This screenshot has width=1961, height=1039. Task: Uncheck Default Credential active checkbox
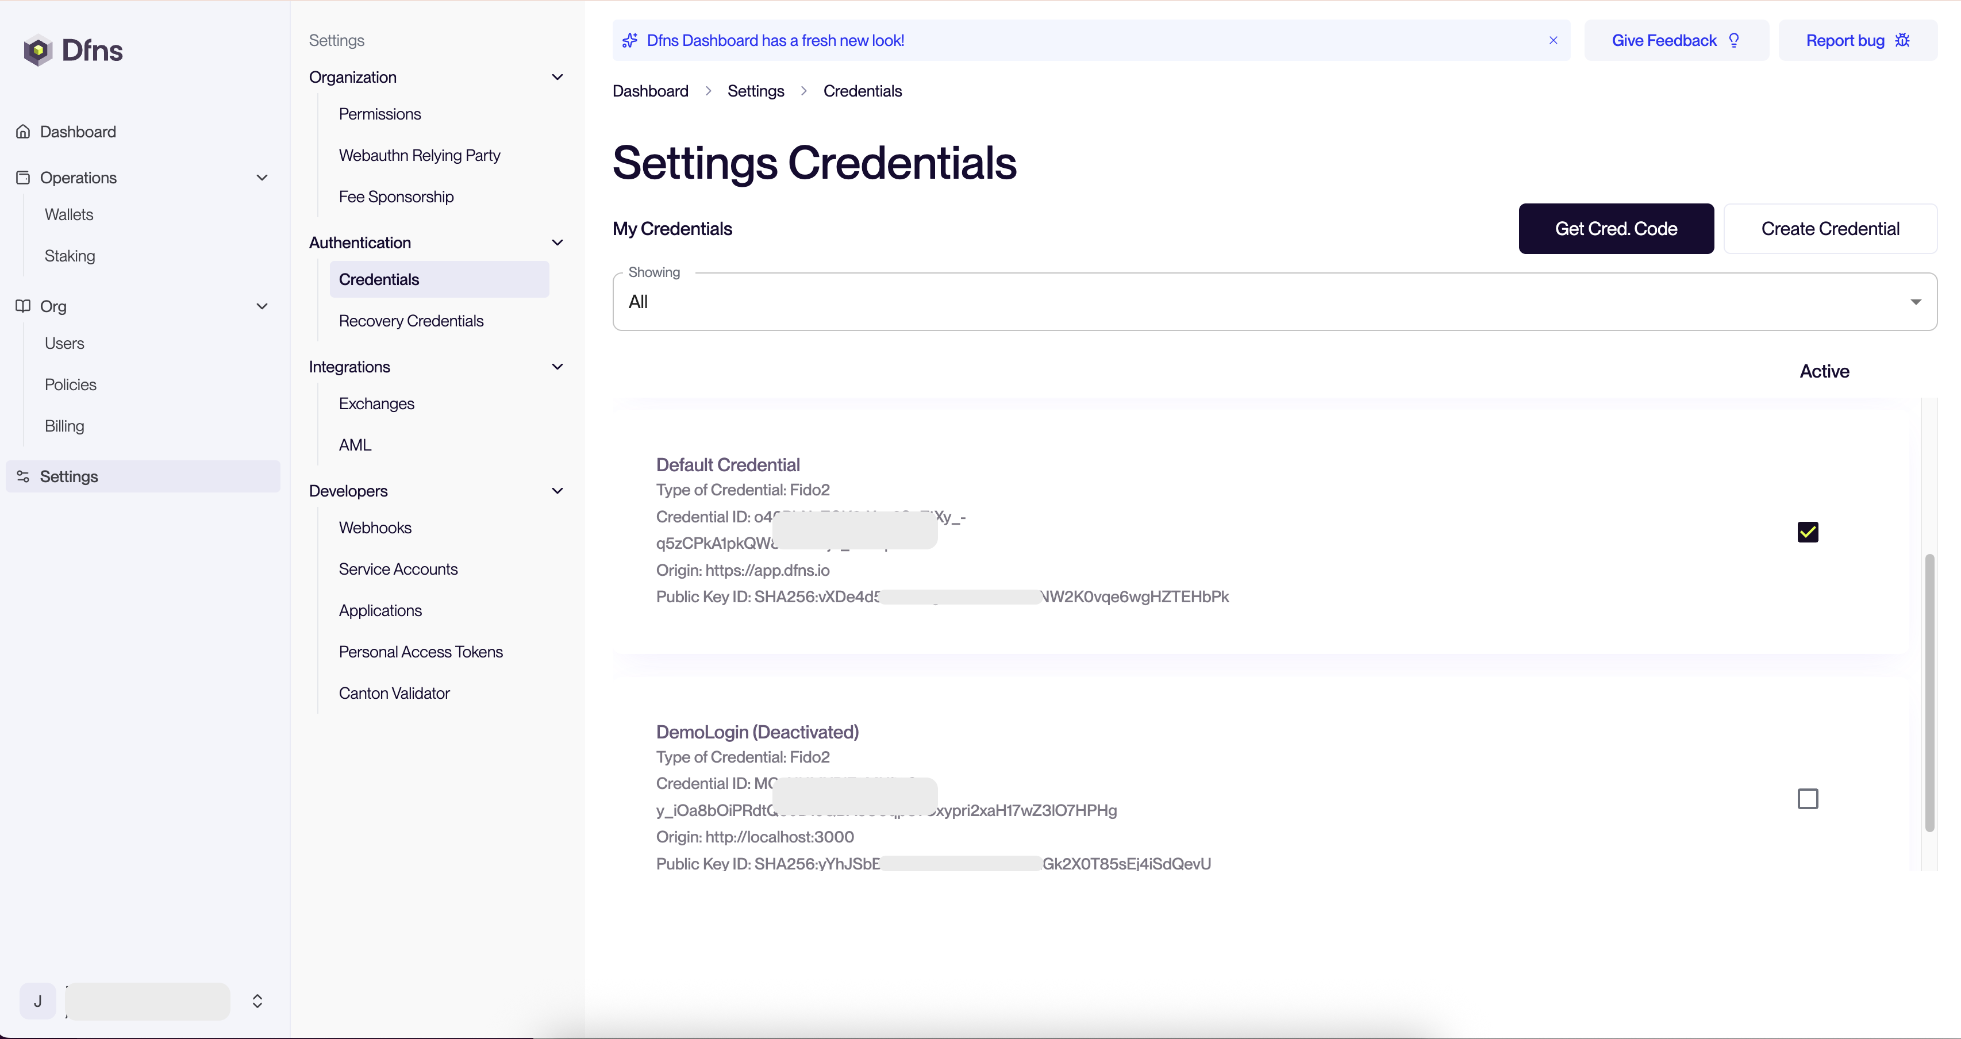tap(1807, 532)
